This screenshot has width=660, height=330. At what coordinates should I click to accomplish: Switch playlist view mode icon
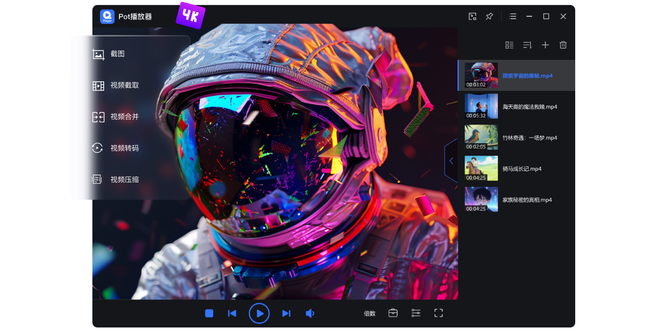tap(510, 45)
